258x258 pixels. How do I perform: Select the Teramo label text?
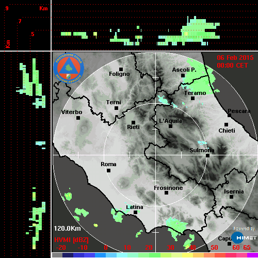point(195,93)
